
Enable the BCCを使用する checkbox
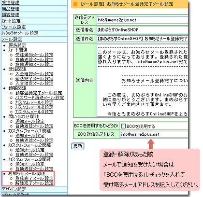click(123, 126)
